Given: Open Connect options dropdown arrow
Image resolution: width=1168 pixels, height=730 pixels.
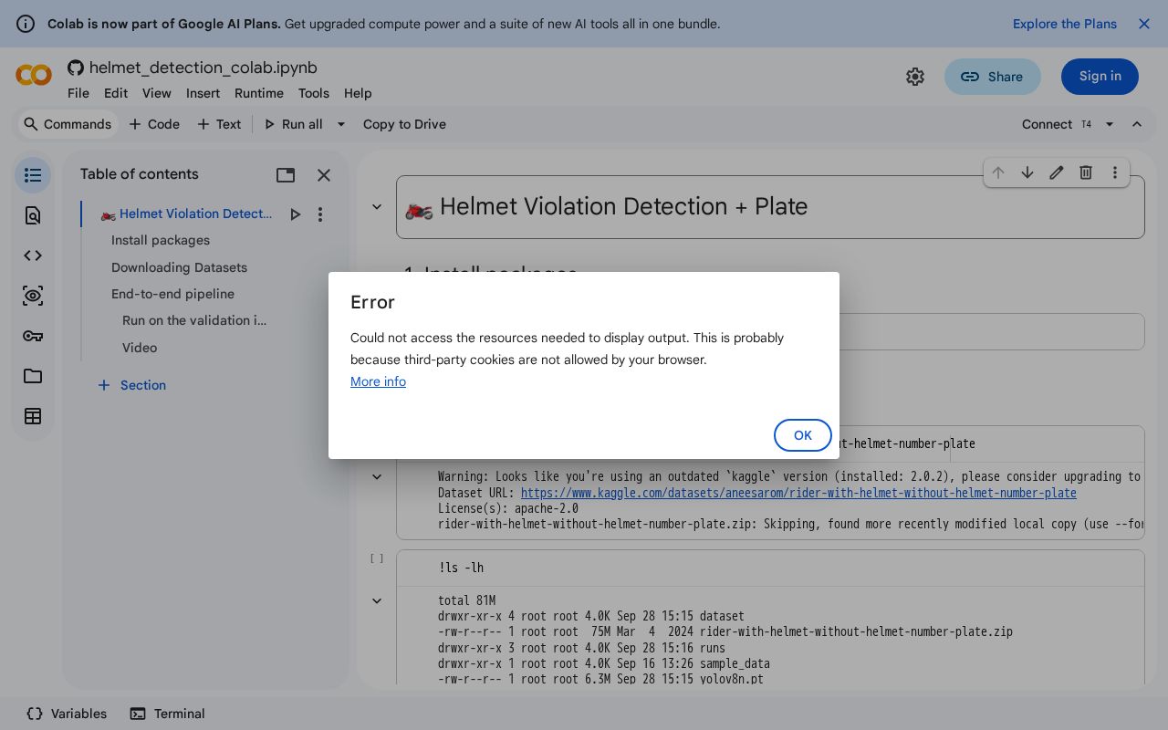Looking at the screenshot, I should pyautogui.click(x=1110, y=124).
